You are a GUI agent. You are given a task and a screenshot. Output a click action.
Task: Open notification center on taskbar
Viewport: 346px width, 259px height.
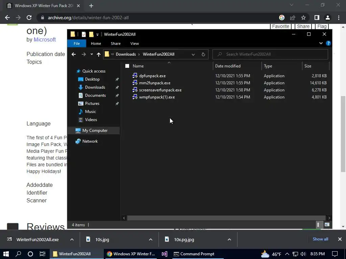[x=335, y=254]
